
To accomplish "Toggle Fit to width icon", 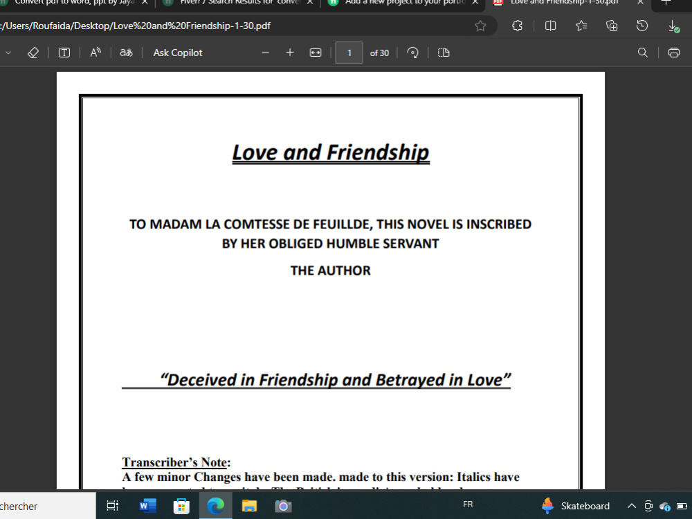I will (x=316, y=53).
